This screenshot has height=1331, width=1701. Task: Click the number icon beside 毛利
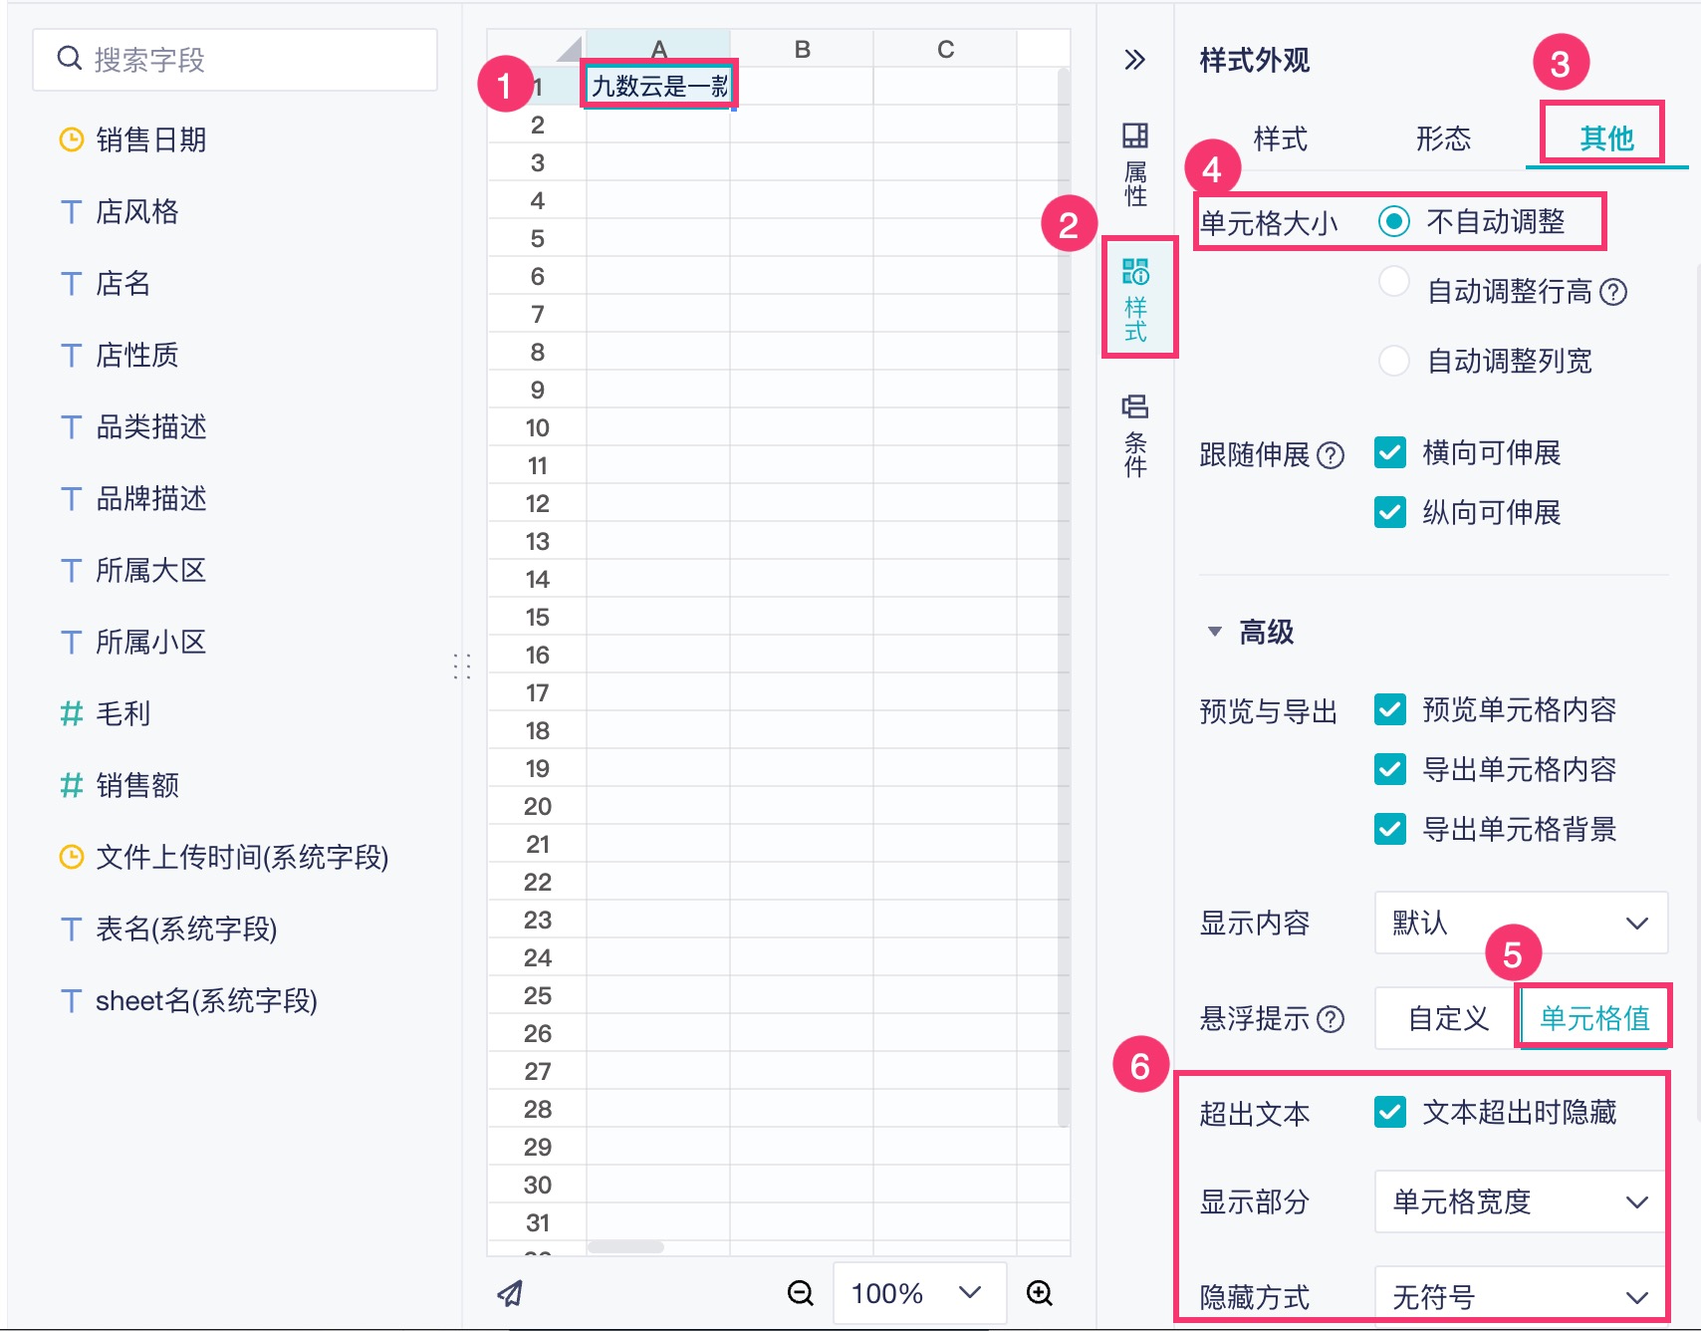pyautogui.click(x=71, y=714)
